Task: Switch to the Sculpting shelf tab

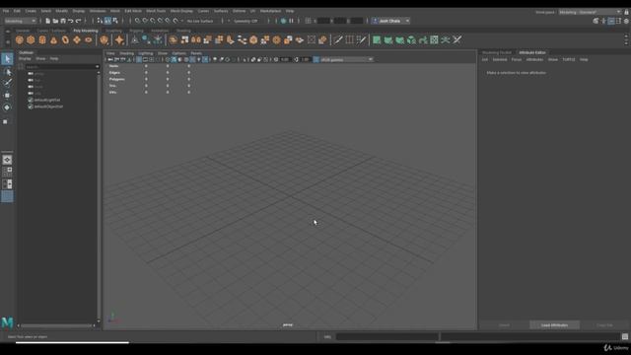Action: pyautogui.click(x=113, y=31)
